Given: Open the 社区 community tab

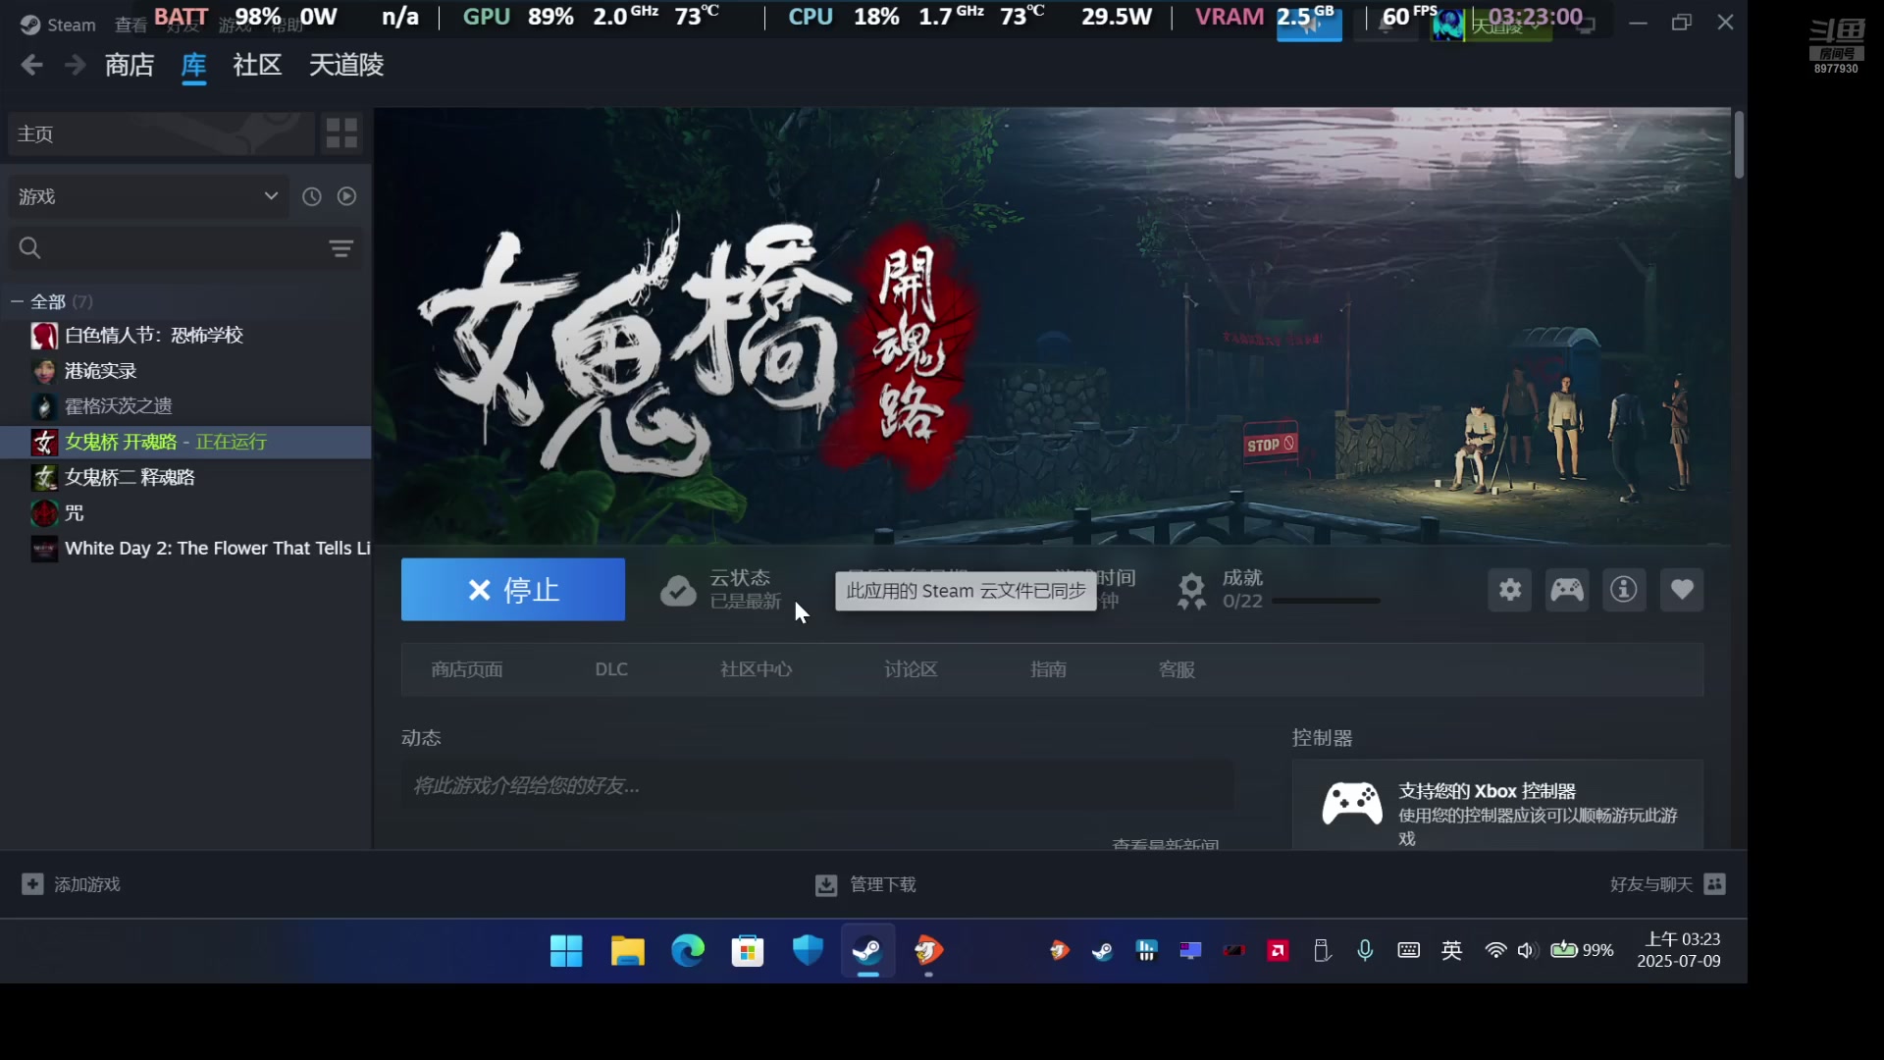Looking at the screenshot, I should 257,65.
